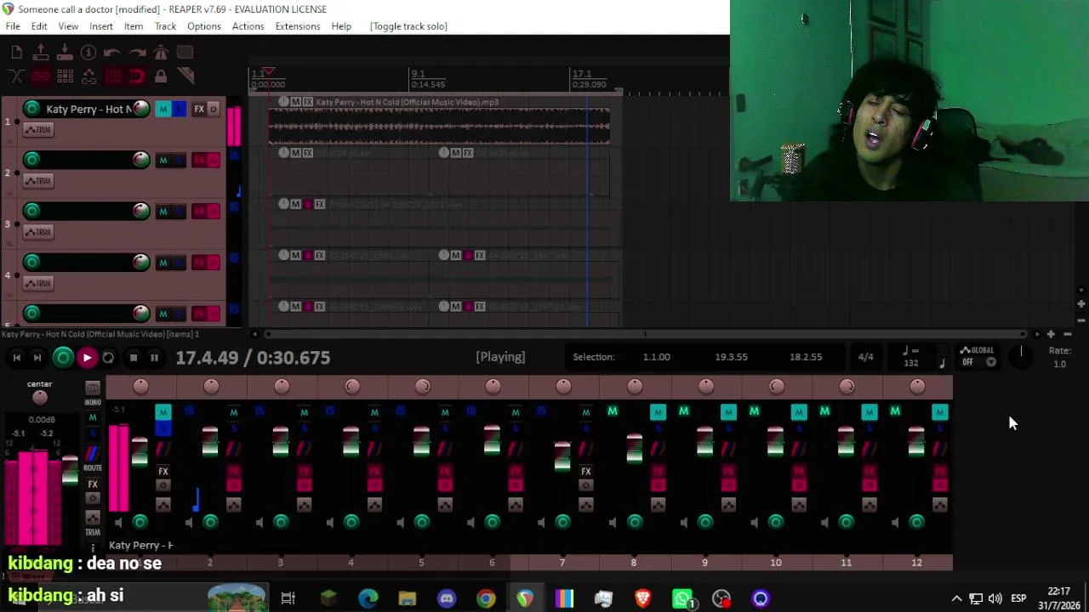Open project settings info icon
Screen dimensions: 1089x612
pyautogui.click(x=88, y=53)
